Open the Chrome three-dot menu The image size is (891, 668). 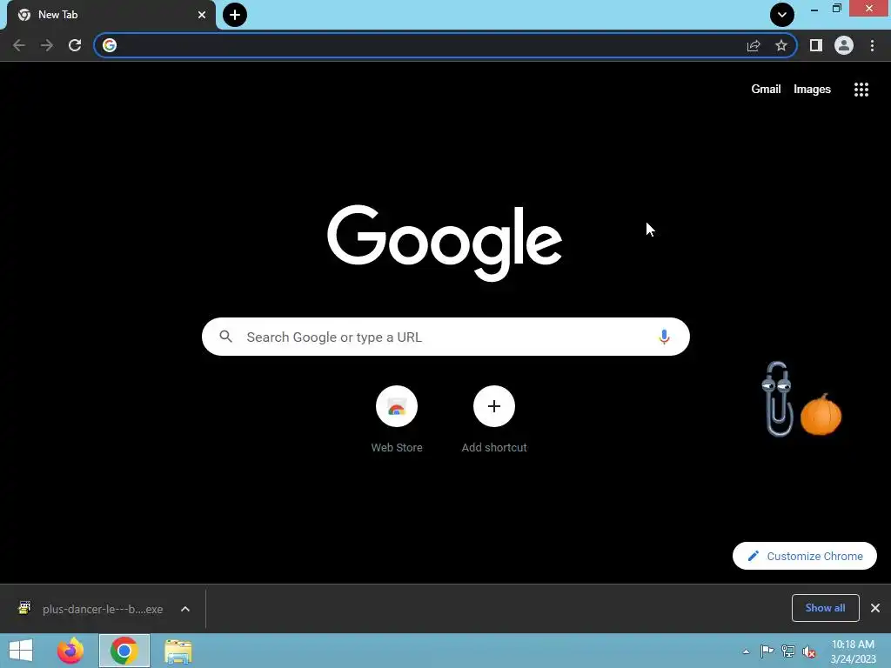tap(872, 45)
